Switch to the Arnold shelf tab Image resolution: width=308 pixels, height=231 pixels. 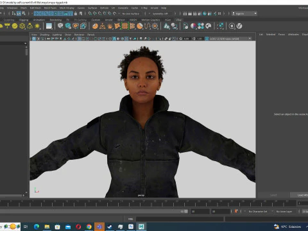point(108,20)
